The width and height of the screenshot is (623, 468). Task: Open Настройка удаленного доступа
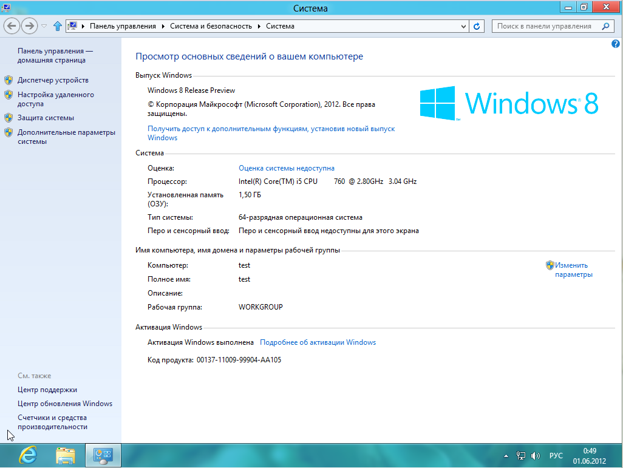point(56,100)
